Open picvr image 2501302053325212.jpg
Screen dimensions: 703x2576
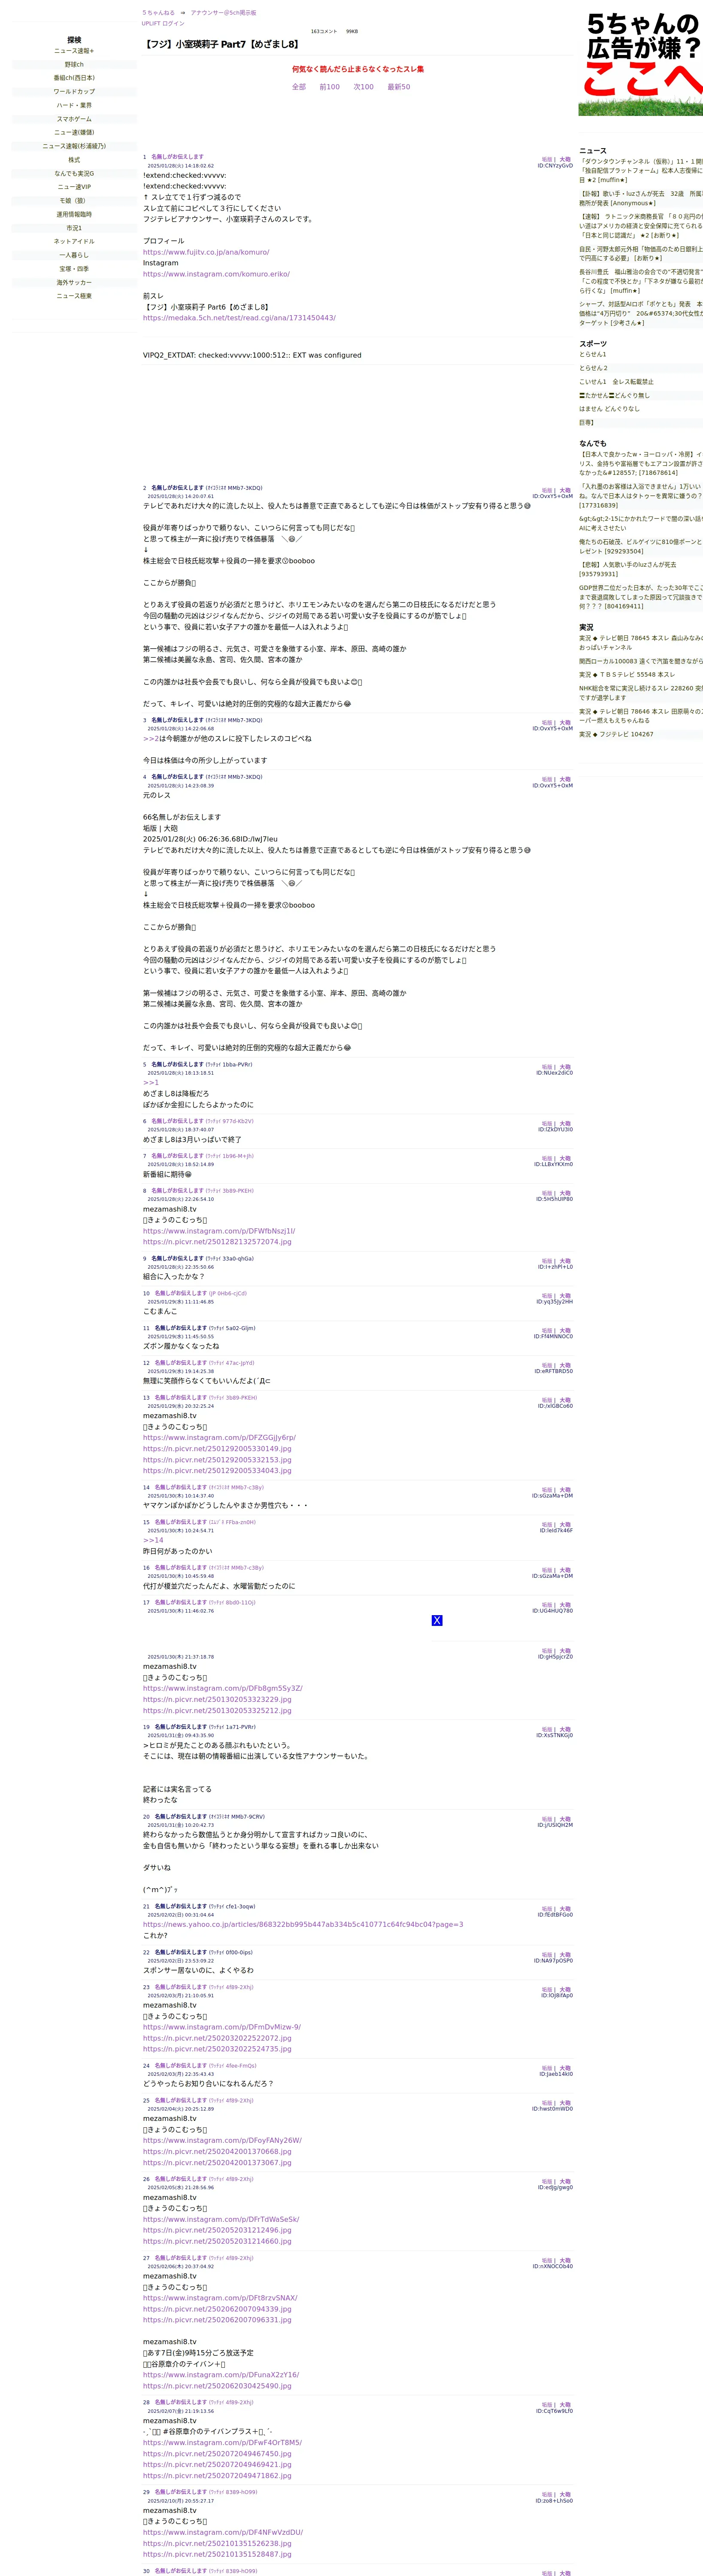[217, 1711]
